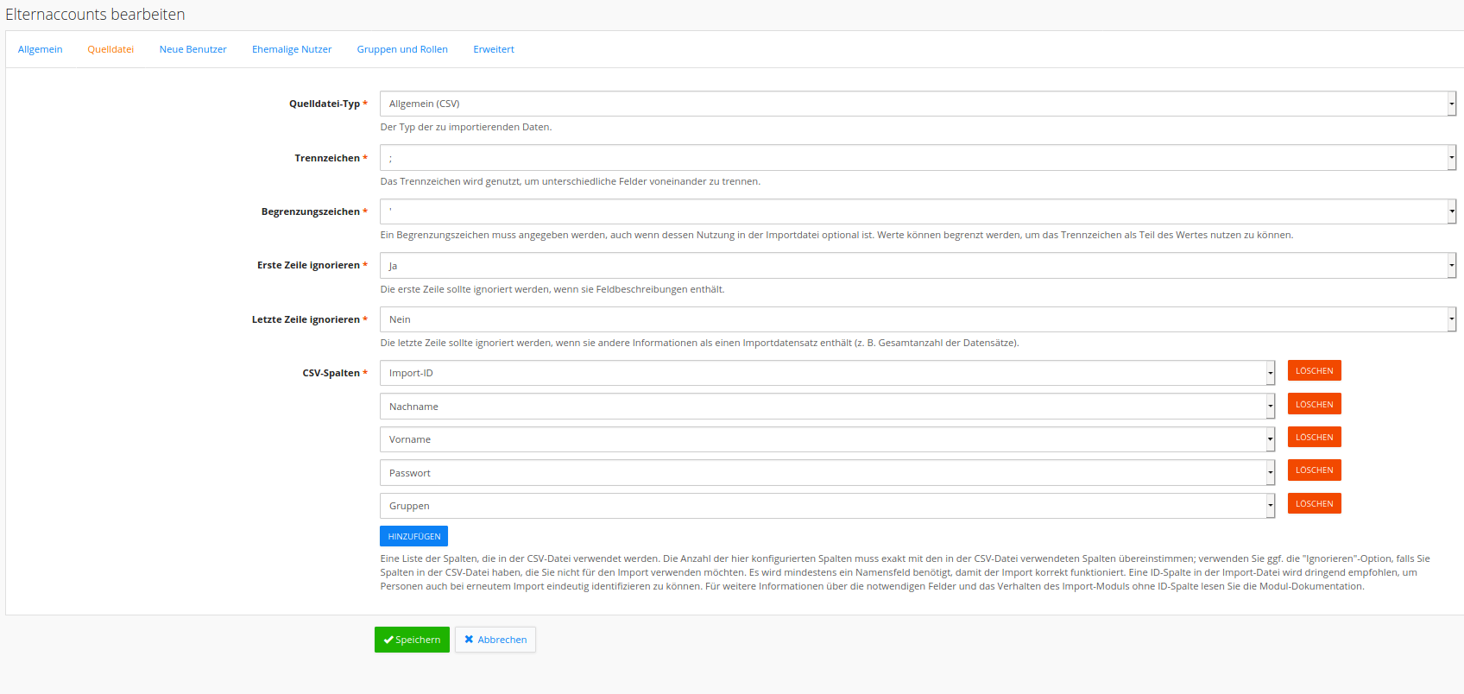This screenshot has height=694, width=1464.
Task: Select the Quelldatei tab
Action: (110, 49)
